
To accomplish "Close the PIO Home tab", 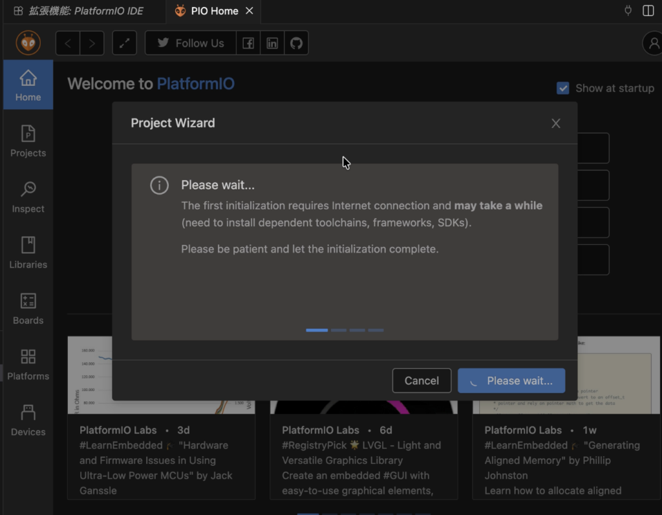I will 250,11.
